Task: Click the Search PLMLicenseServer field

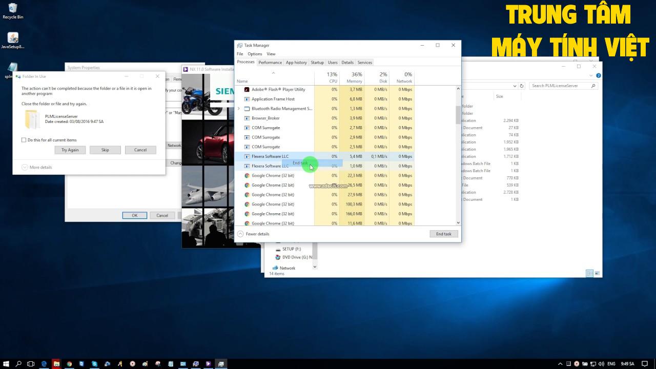Action: [x=561, y=86]
